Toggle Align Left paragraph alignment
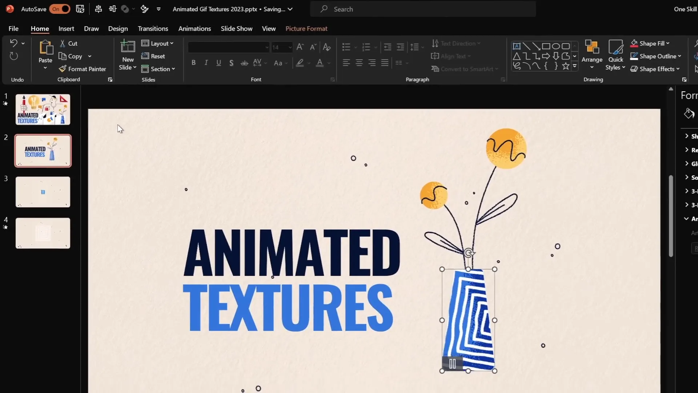698x393 pixels. [x=346, y=63]
